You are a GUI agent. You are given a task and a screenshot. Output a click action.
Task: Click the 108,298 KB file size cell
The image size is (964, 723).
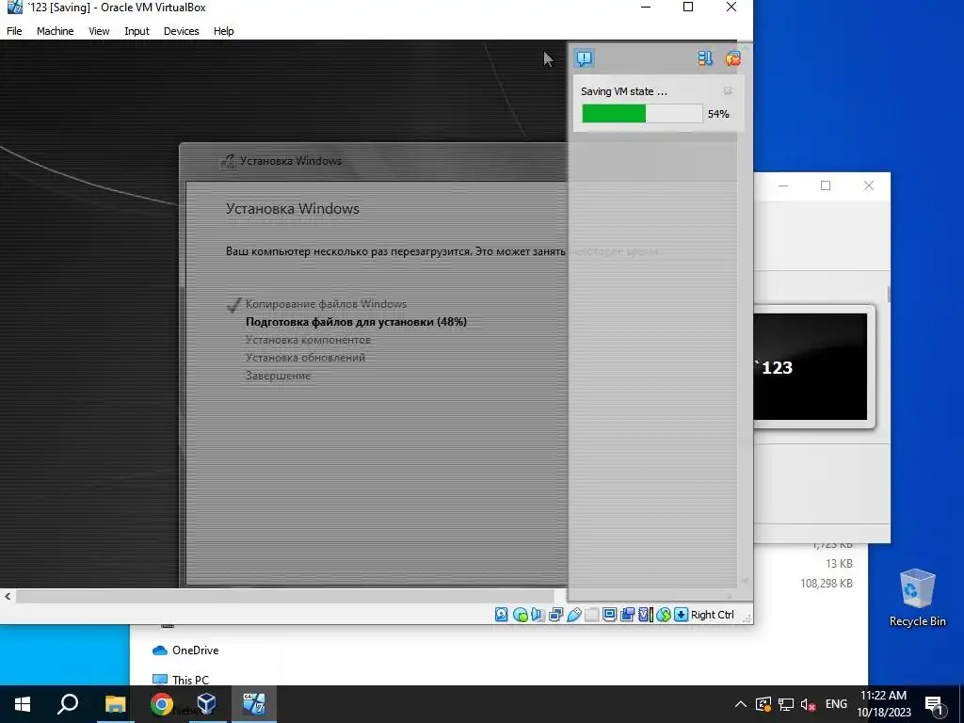tap(827, 583)
